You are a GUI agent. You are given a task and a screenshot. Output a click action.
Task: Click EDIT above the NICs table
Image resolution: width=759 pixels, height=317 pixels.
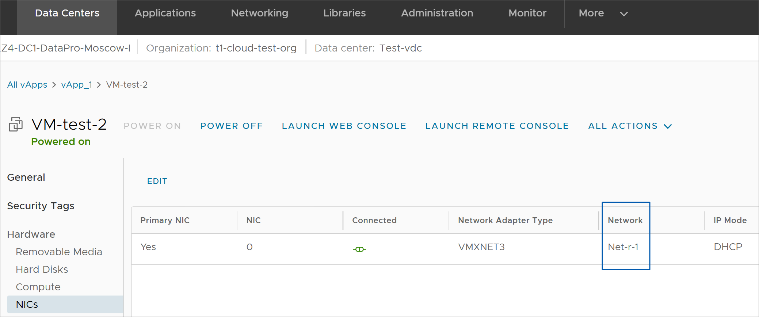157,182
